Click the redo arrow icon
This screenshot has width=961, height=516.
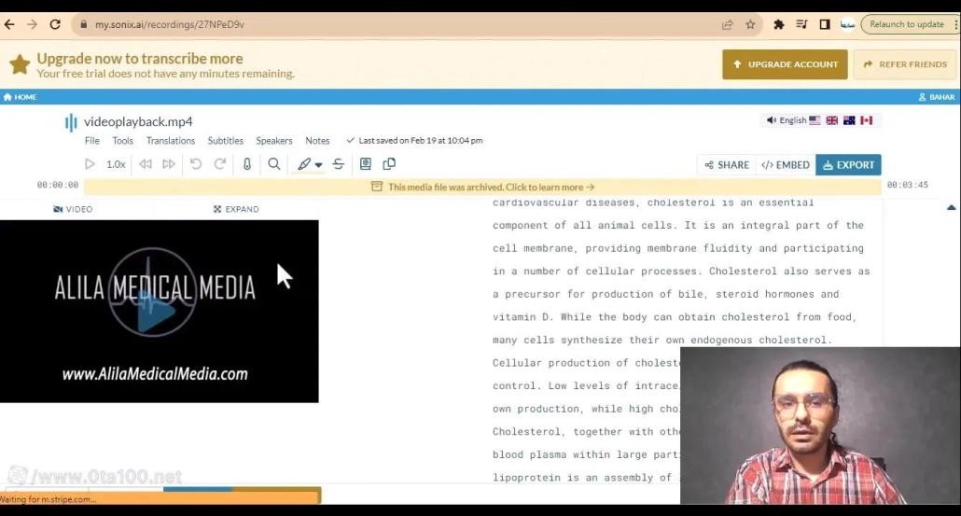(x=220, y=164)
